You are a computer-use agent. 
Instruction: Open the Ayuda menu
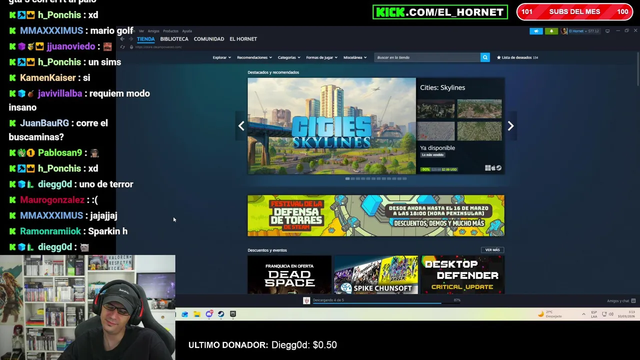187,31
